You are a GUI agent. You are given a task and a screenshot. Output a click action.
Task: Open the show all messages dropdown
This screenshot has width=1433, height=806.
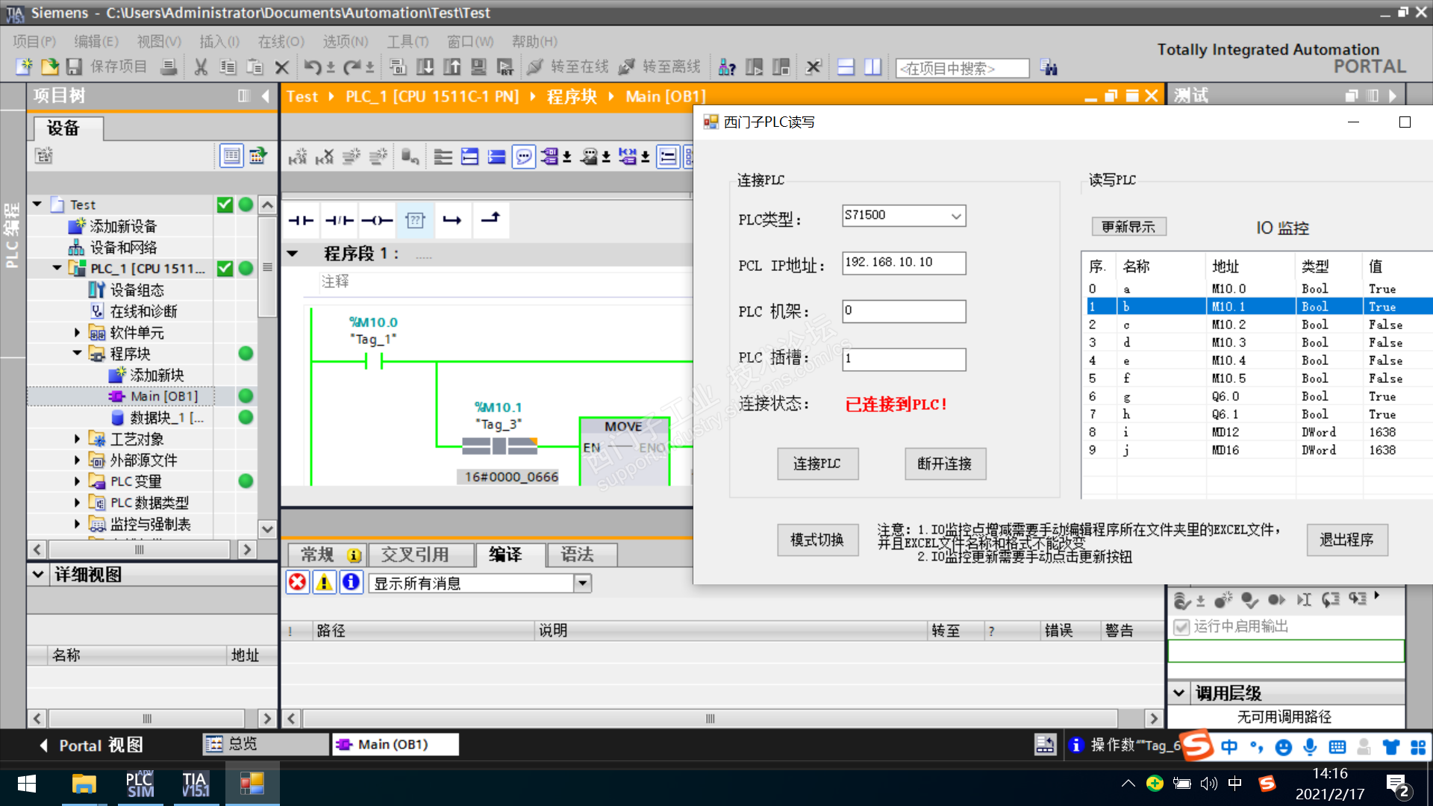click(583, 584)
